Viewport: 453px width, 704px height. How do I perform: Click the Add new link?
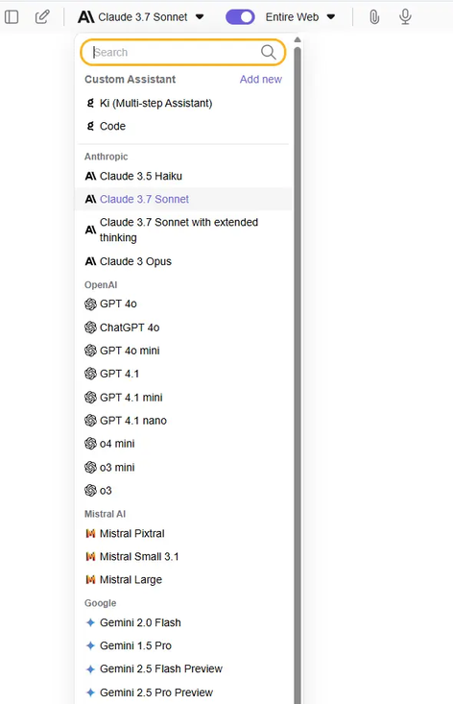coord(261,79)
